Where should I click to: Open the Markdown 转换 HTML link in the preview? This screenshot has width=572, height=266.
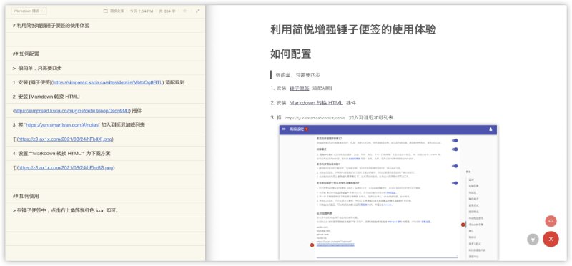click(316, 103)
